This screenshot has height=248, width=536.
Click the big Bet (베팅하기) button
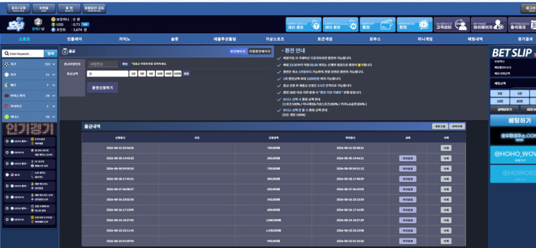tap(513, 120)
